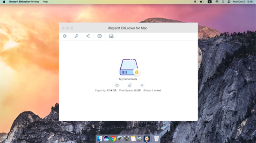The width and height of the screenshot is (256, 143).
Task: Click the key icon in the toolbar
Action: click(x=76, y=36)
